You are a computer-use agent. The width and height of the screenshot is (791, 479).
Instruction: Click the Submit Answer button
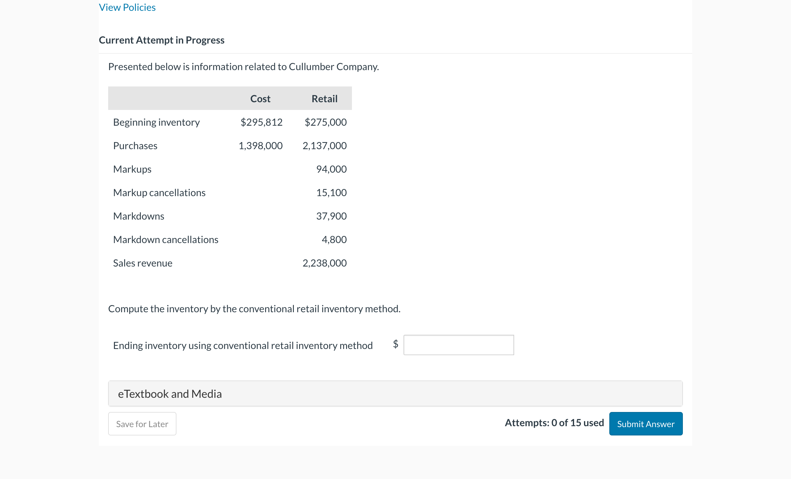point(645,423)
